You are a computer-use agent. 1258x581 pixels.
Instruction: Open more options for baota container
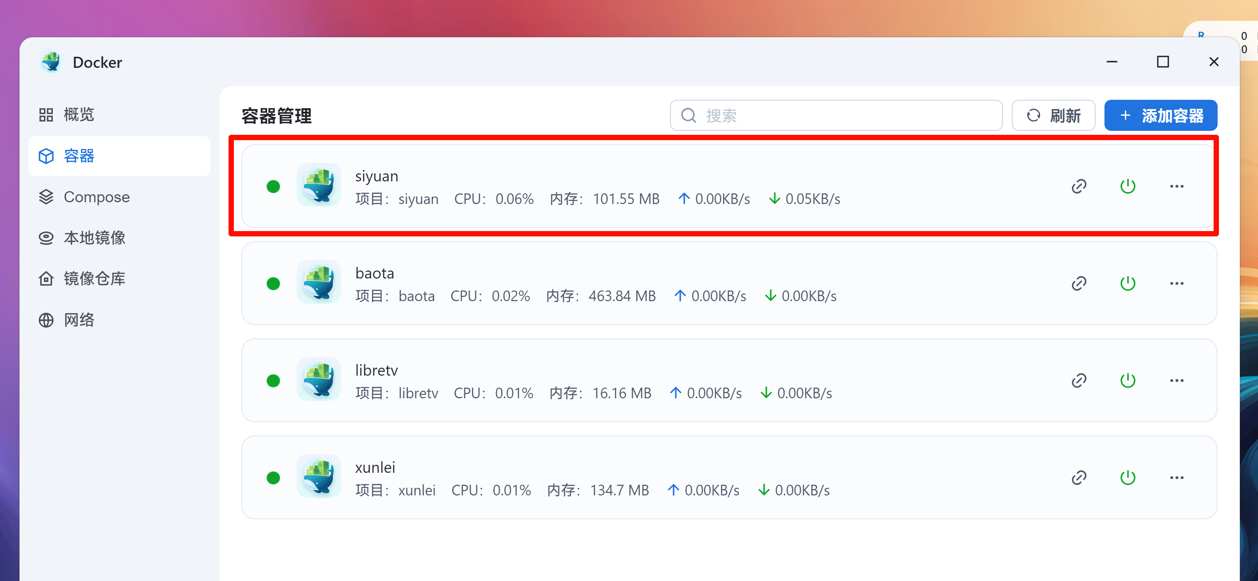coord(1176,283)
